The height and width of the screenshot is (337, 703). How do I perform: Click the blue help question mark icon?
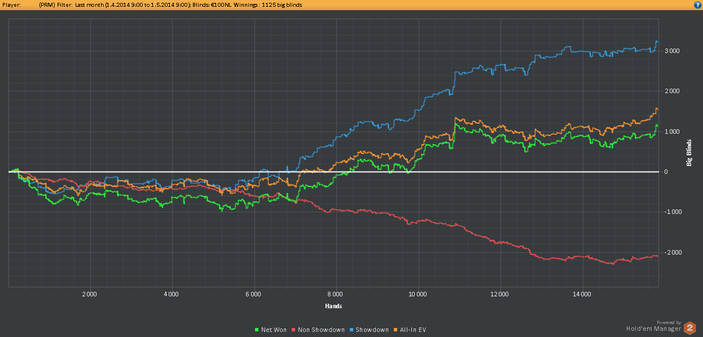click(697, 5)
